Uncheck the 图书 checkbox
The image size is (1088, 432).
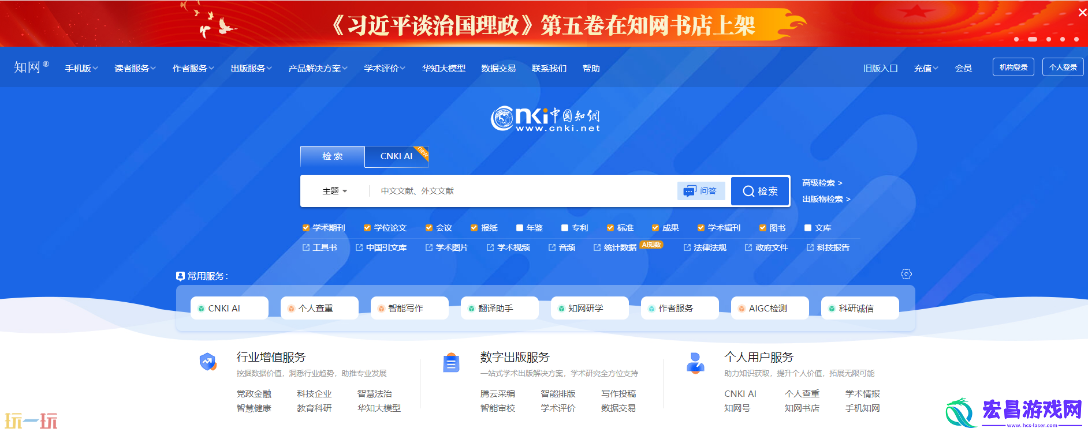(x=763, y=228)
